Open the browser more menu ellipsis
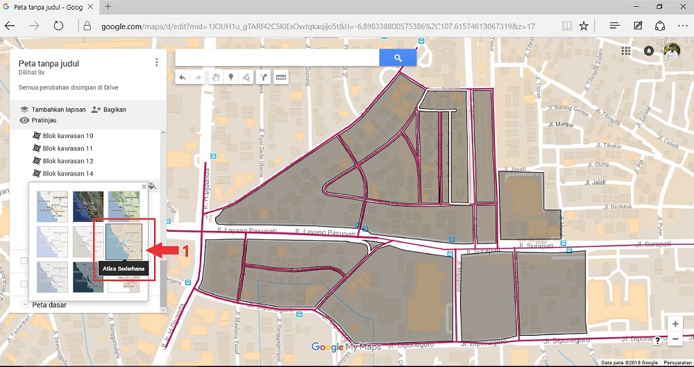The height and width of the screenshot is (367, 694). (x=682, y=26)
